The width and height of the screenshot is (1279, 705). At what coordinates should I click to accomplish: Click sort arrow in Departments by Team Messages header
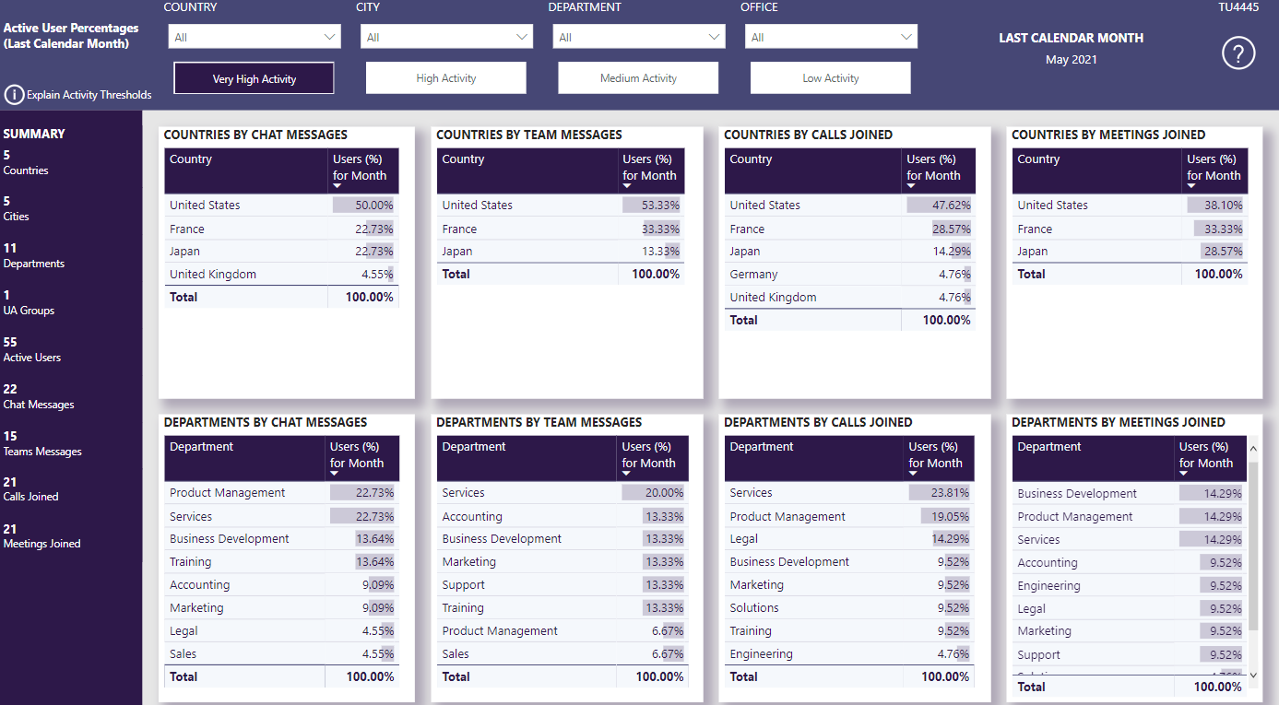(x=626, y=475)
